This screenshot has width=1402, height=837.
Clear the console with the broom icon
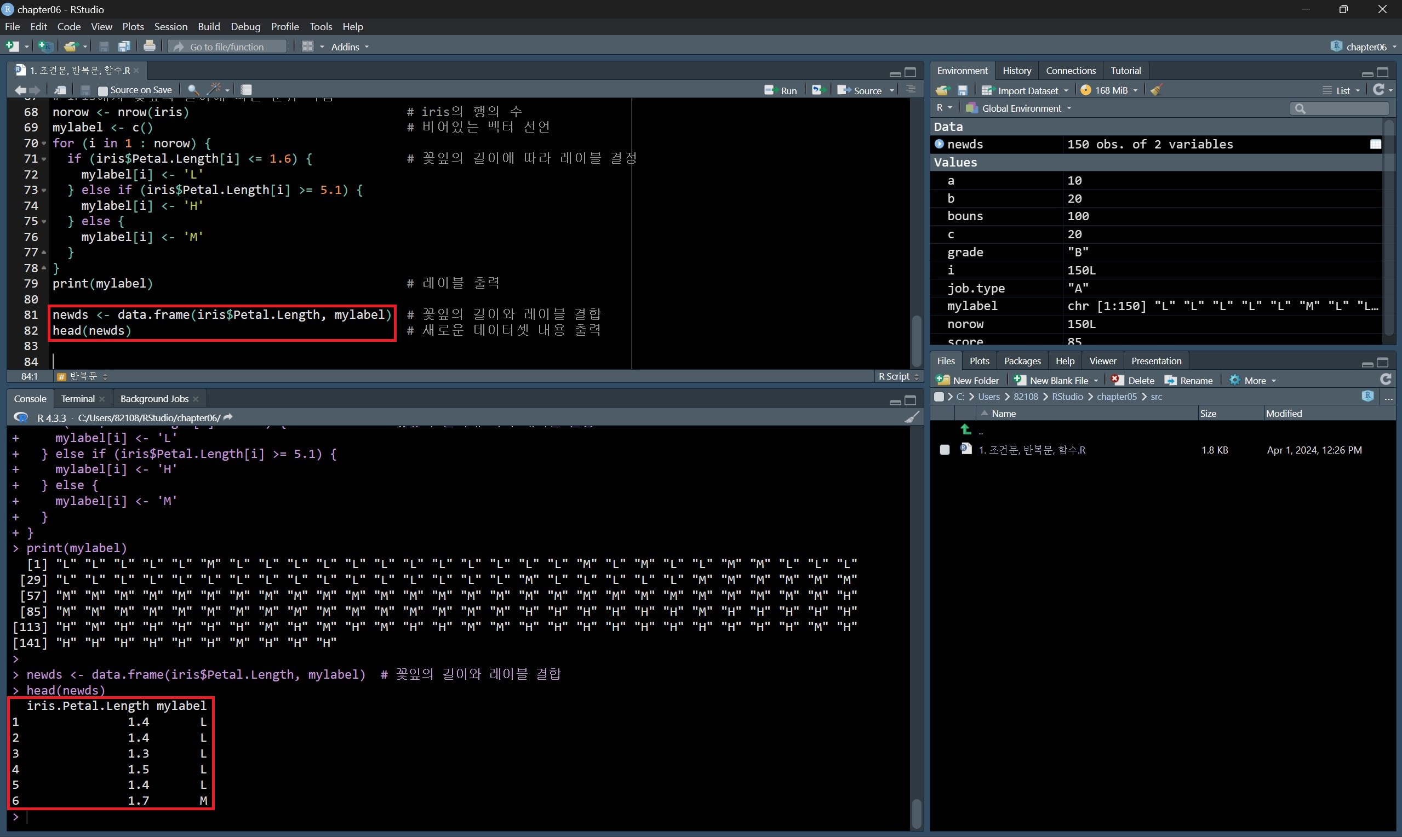coord(911,417)
